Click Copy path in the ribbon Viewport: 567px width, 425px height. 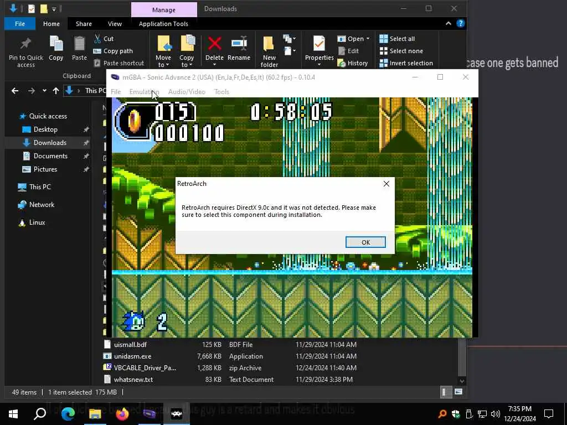113,51
